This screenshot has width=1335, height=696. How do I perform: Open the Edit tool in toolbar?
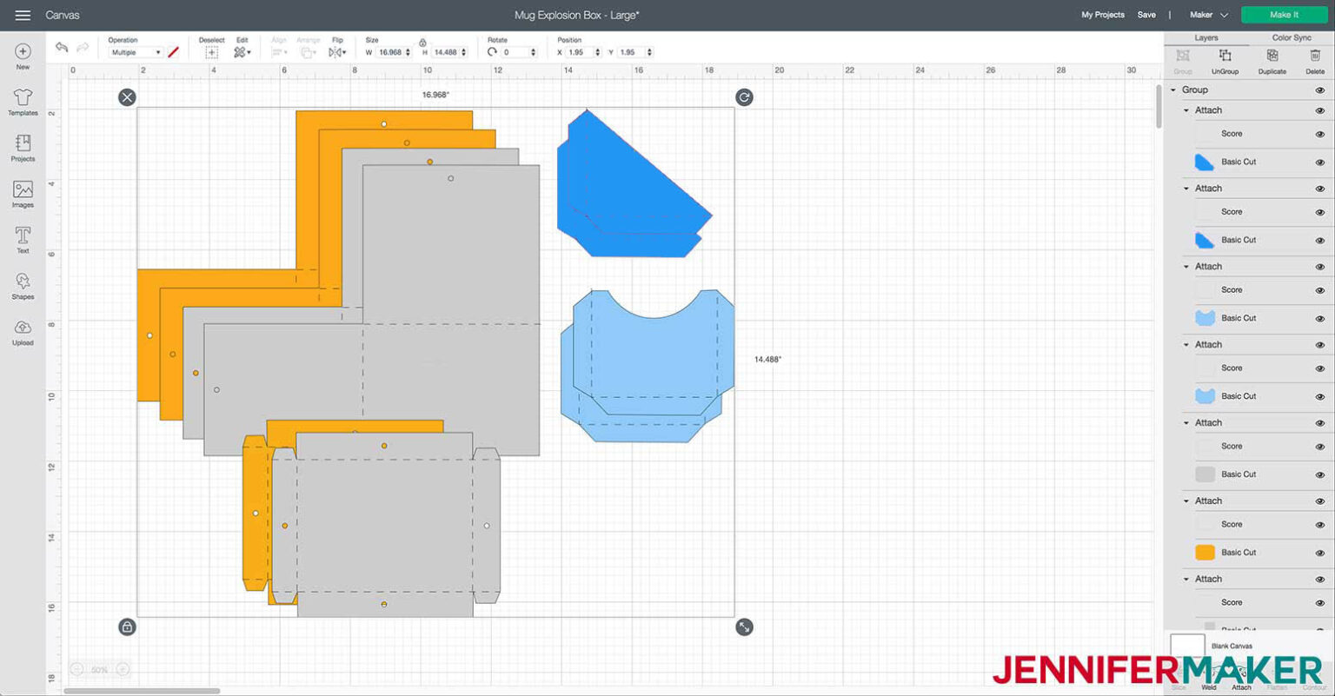click(242, 52)
